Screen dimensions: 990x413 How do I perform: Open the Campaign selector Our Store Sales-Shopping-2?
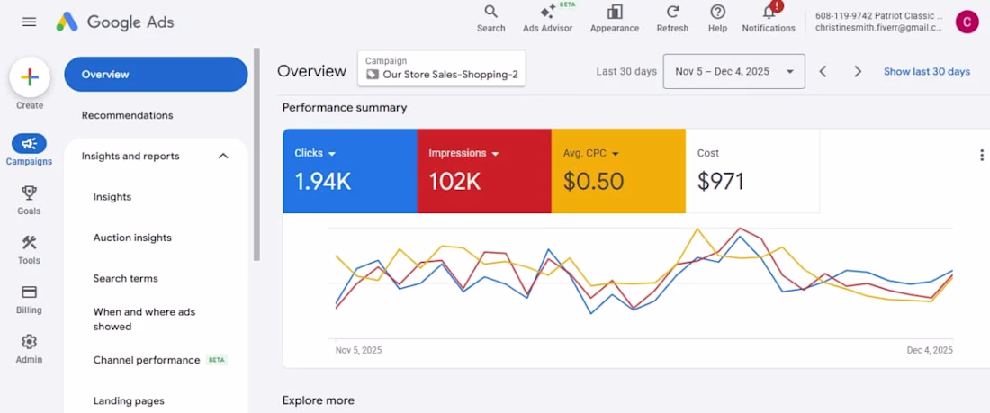[x=441, y=68]
